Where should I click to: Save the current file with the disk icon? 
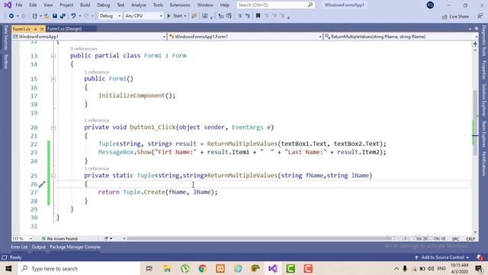coord(55,15)
